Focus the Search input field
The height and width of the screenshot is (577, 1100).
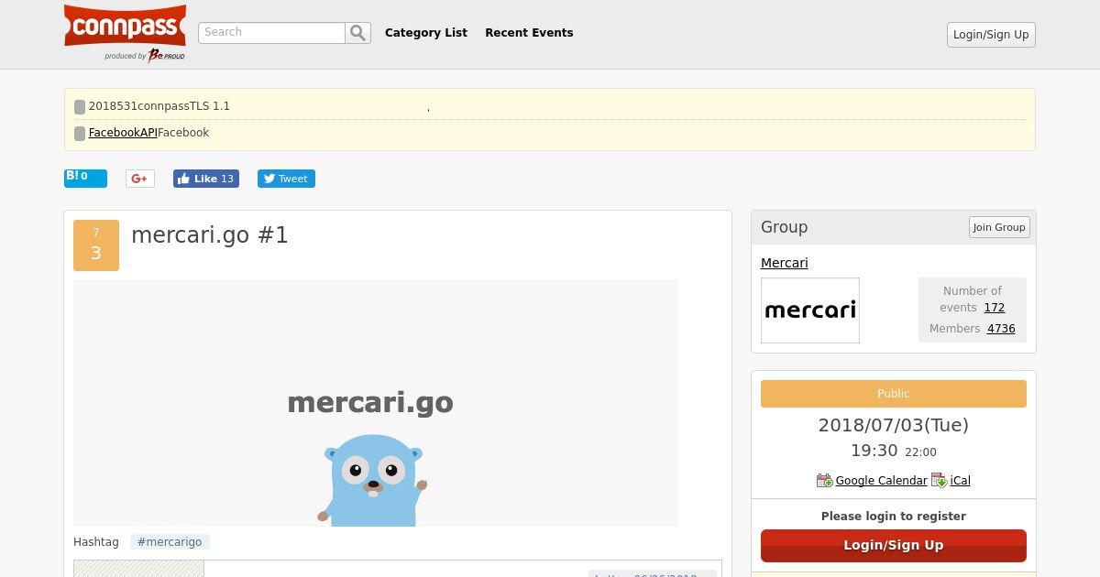click(271, 33)
